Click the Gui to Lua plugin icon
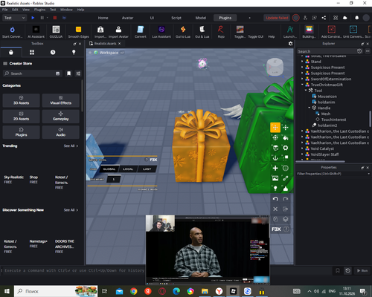This screenshot has width=372, height=297. (183, 30)
